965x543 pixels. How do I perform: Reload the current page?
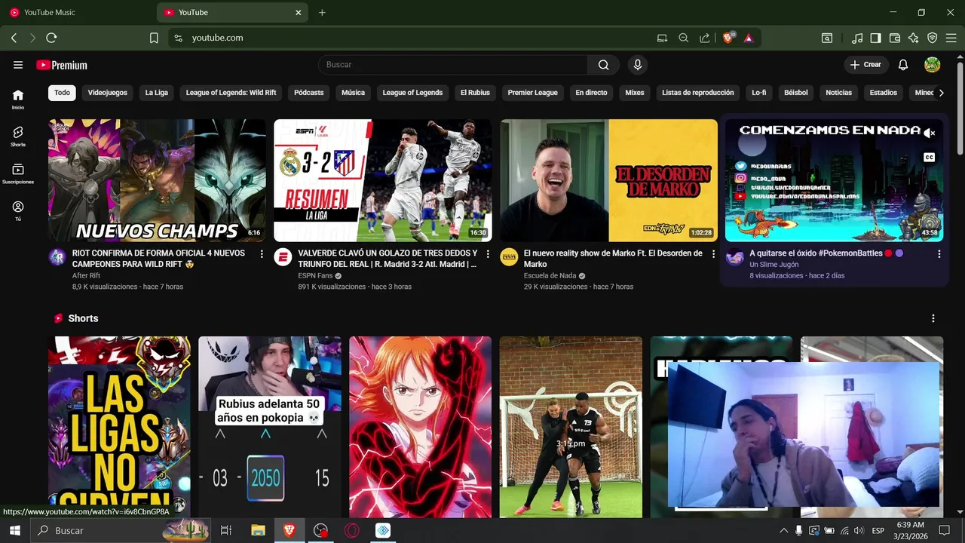coord(51,38)
